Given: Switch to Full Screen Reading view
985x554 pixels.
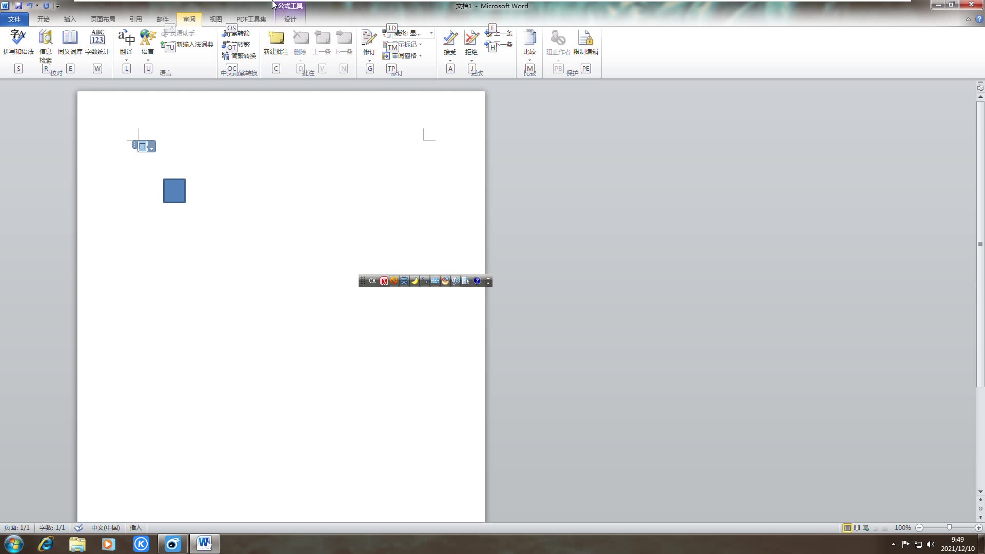Looking at the screenshot, I should coord(857,528).
